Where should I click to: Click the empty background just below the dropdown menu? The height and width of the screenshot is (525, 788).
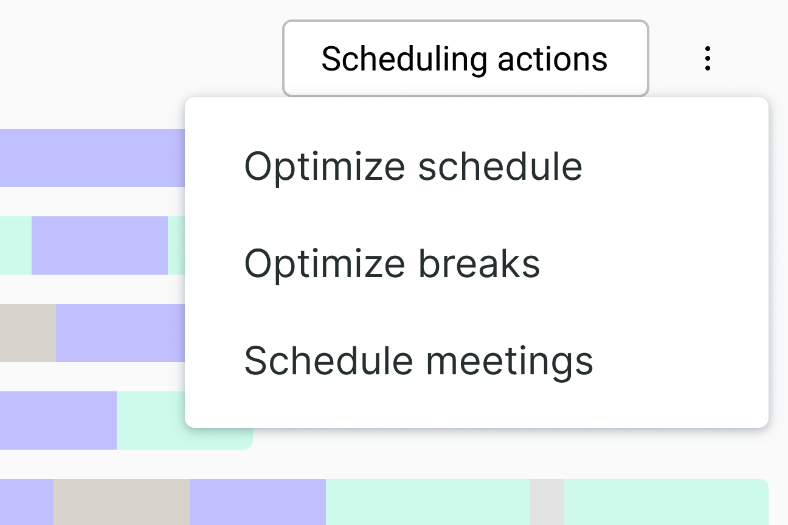coord(486,453)
